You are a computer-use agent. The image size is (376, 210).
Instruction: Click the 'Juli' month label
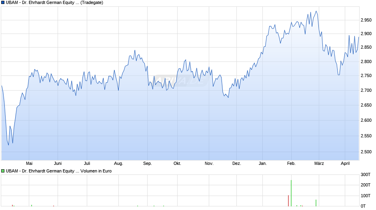(x=87, y=163)
